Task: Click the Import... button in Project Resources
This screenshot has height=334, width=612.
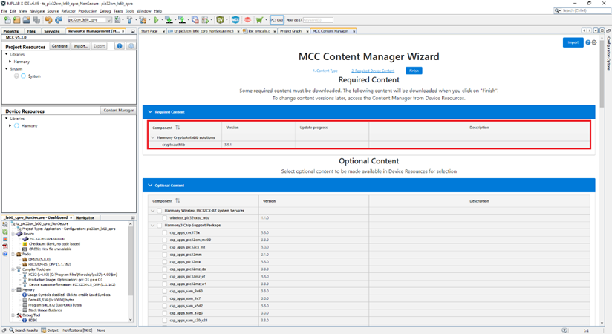Action: [80, 46]
